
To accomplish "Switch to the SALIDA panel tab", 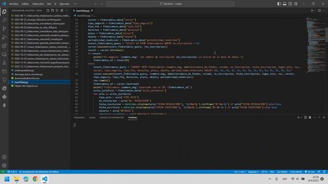I will click(92, 118).
